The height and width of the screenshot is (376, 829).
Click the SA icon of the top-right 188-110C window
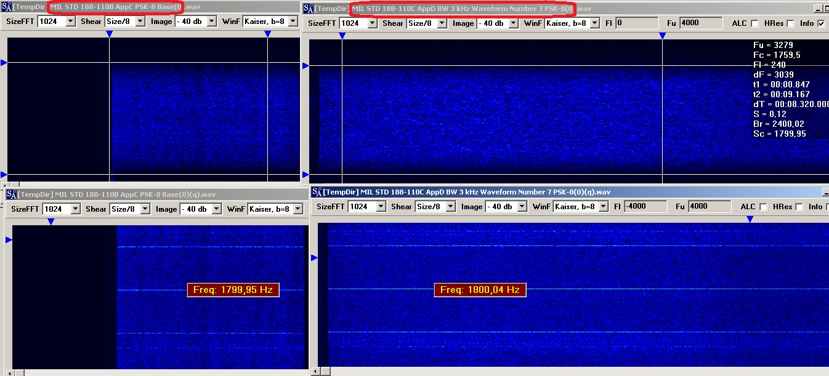tap(309, 9)
